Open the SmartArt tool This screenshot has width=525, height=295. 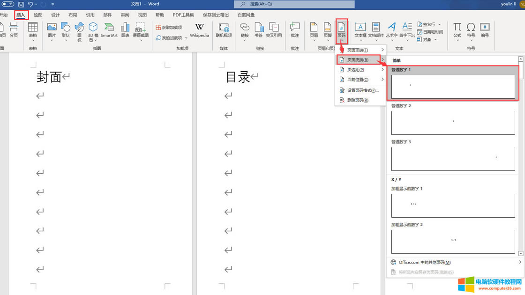pos(109,30)
